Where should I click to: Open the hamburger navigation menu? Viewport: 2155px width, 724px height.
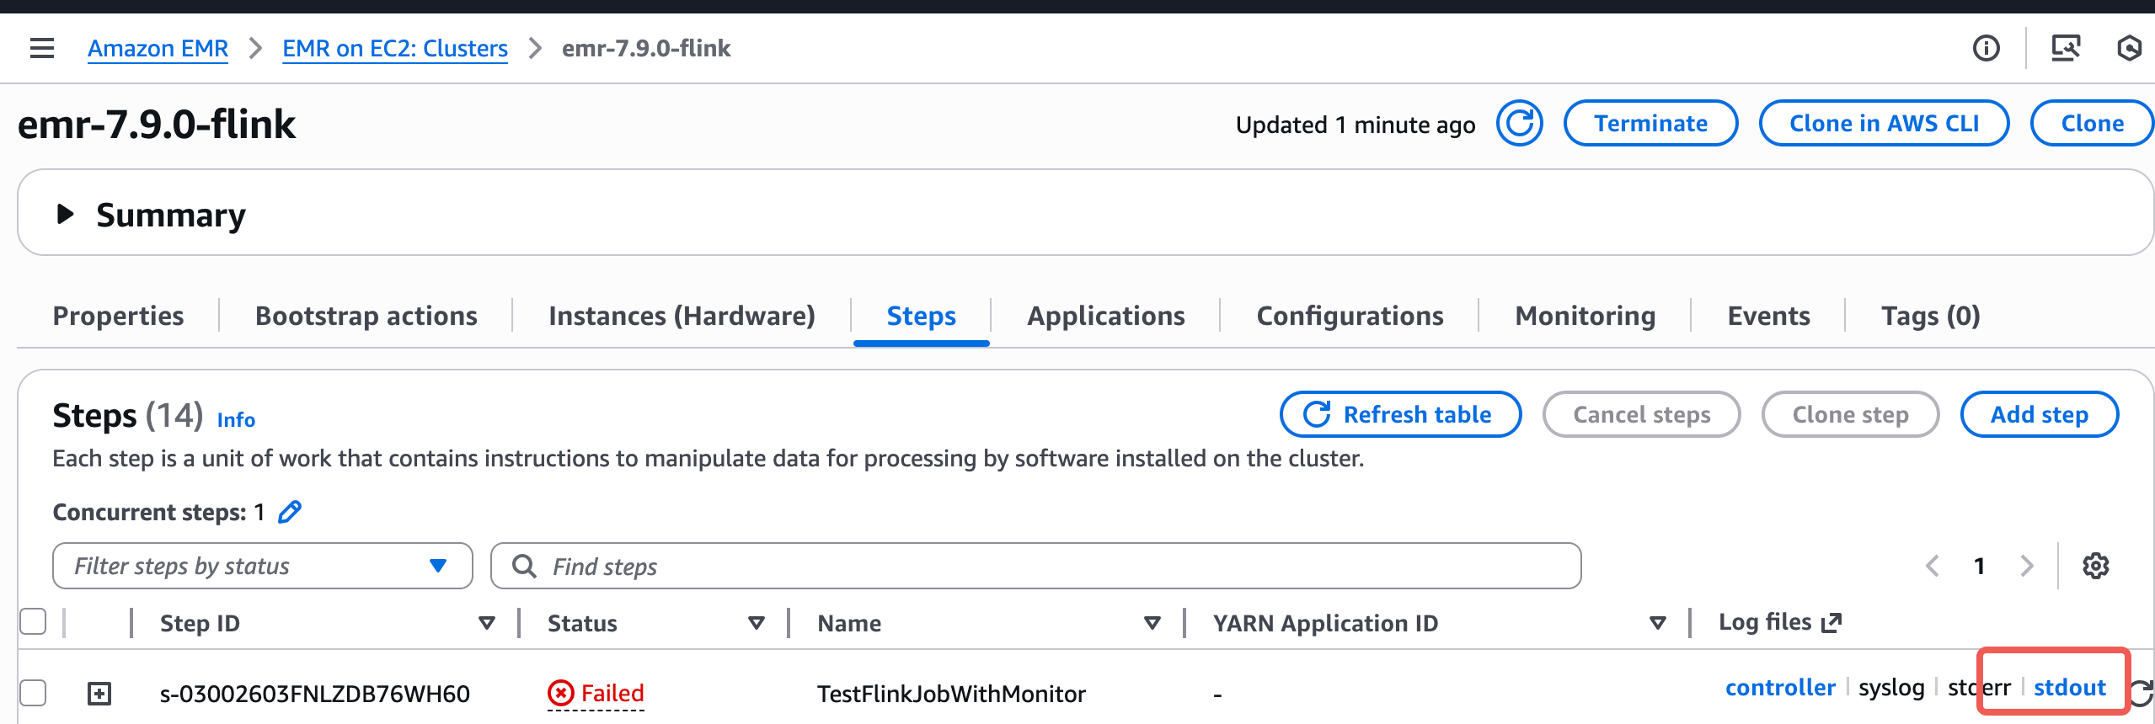pyautogui.click(x=41, y=49)
